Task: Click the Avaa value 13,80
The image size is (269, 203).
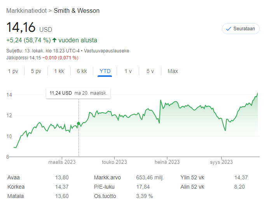Action: click(62, 177)
